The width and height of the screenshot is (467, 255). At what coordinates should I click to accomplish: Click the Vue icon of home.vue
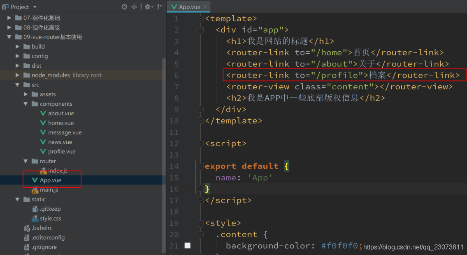point(43,123)
